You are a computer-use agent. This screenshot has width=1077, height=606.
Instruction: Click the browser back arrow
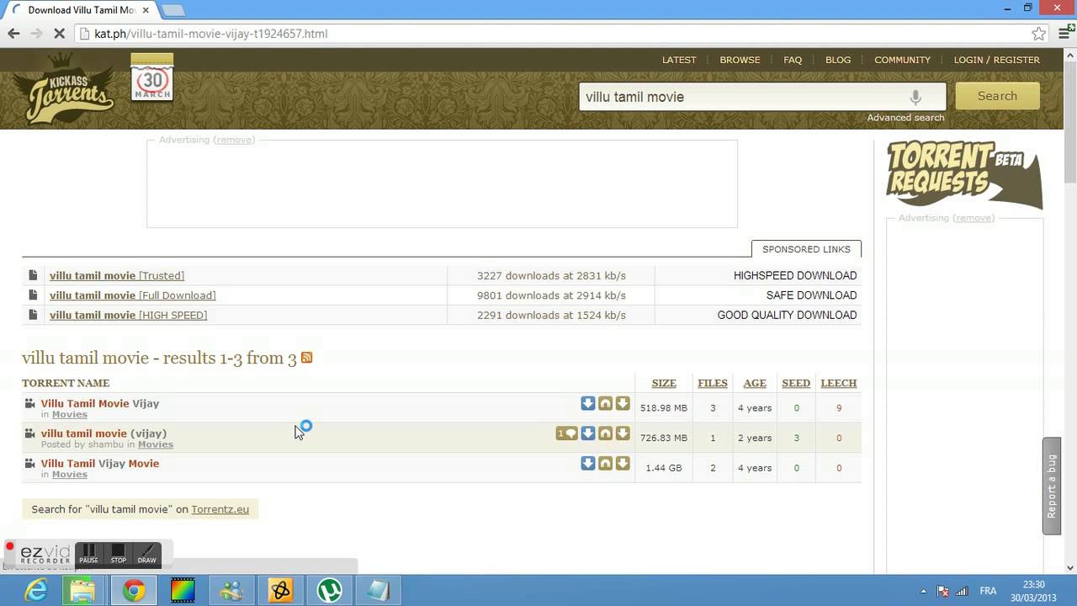(13, 34)
